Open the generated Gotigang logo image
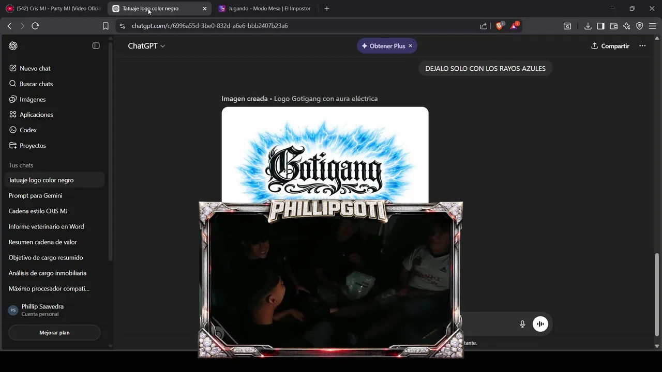This screenshot has width=662, height=372. pyautogui.click(x=325, y=155)
